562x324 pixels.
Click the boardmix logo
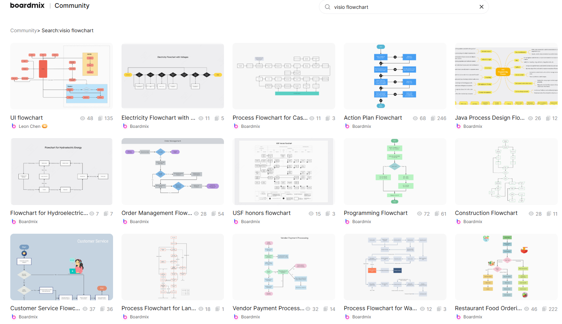point(27,5)
